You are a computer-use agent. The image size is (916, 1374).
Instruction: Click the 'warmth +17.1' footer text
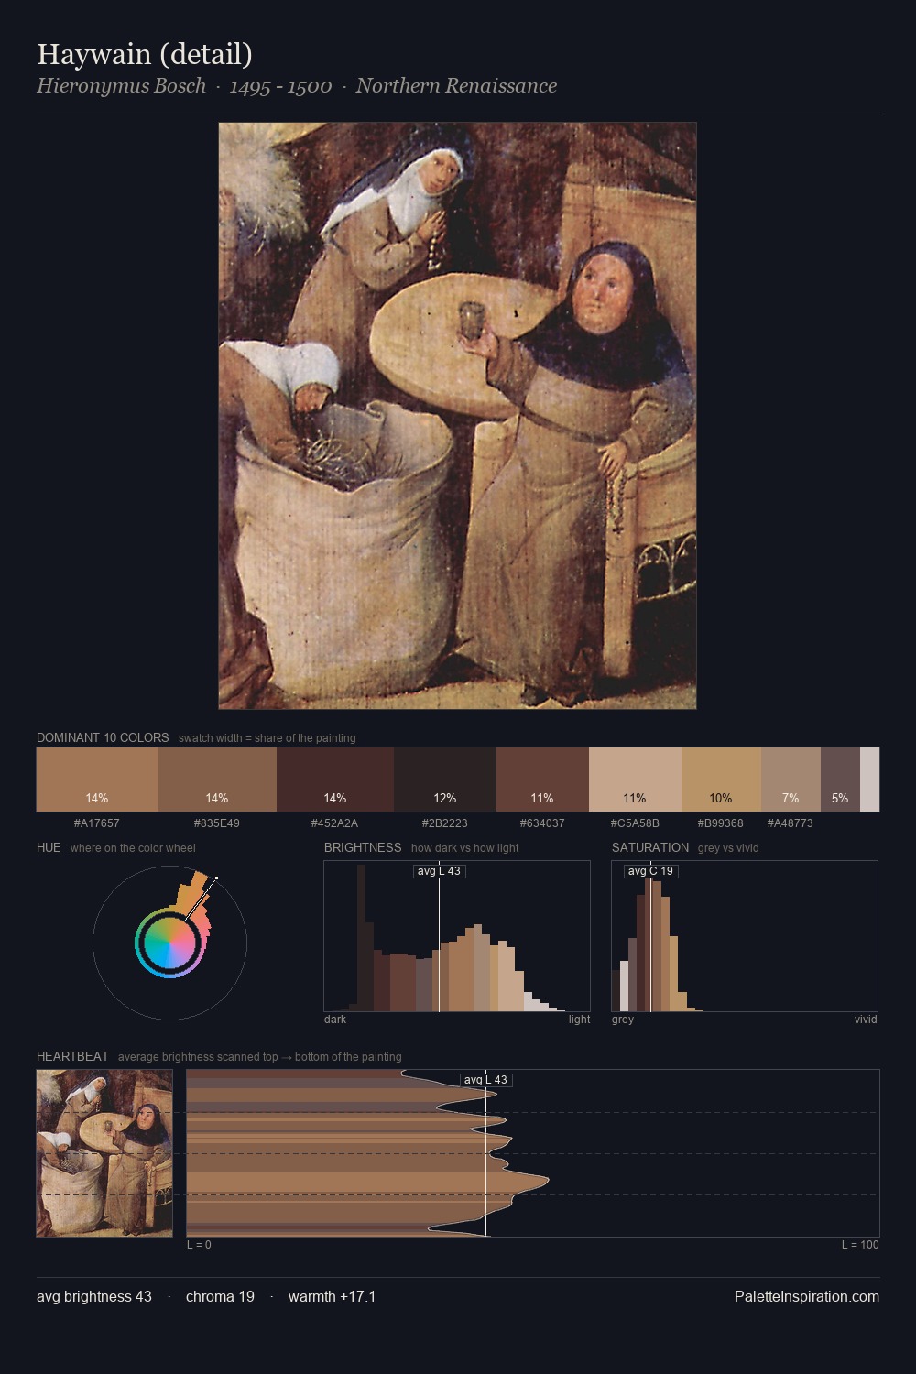click(x=332, y=1296)
